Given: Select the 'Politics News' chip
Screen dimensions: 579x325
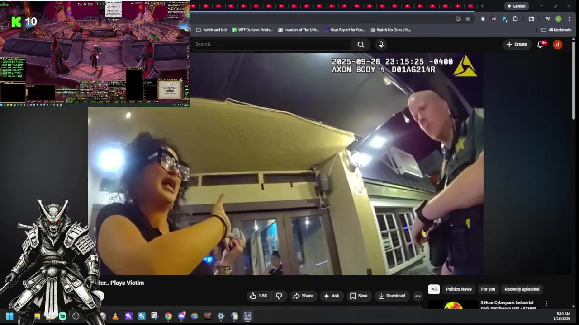Looking at the screenshot, I should [x=459, y=289].
